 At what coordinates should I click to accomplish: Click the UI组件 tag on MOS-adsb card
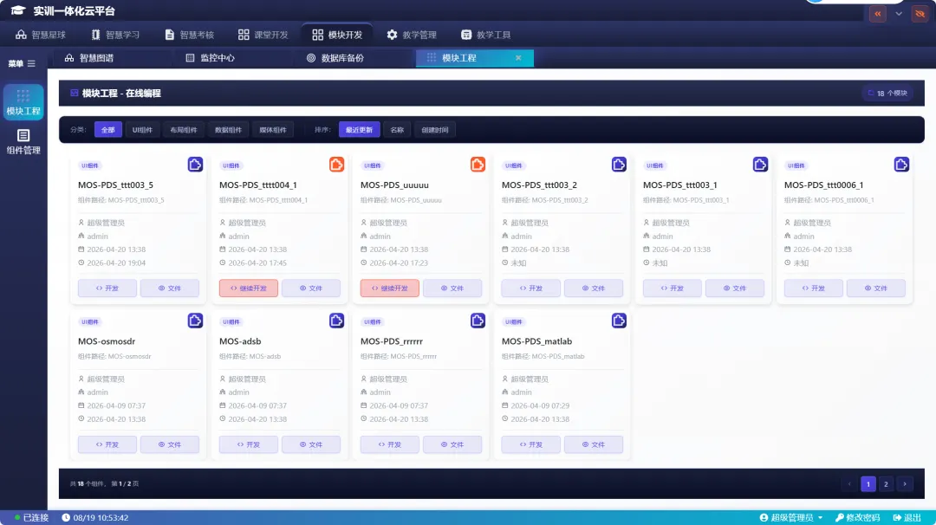pos(231,321)
